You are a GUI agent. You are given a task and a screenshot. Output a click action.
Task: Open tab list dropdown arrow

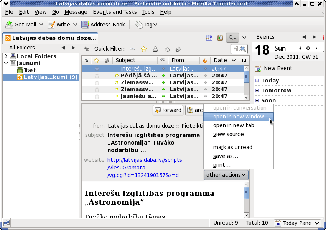[x=244, y=38]
